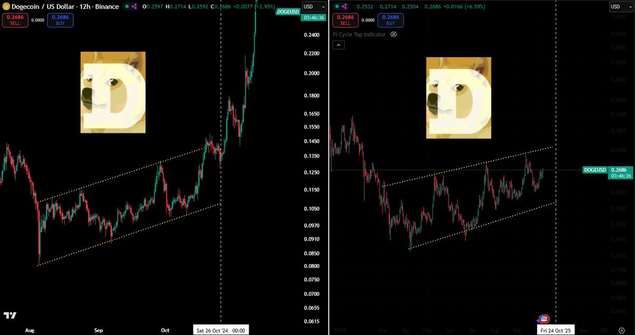This screenshot has width=635, height=335.
Task: Click the green market status dot, right chart
Action: pyautogui.click(x=336, y=6)
